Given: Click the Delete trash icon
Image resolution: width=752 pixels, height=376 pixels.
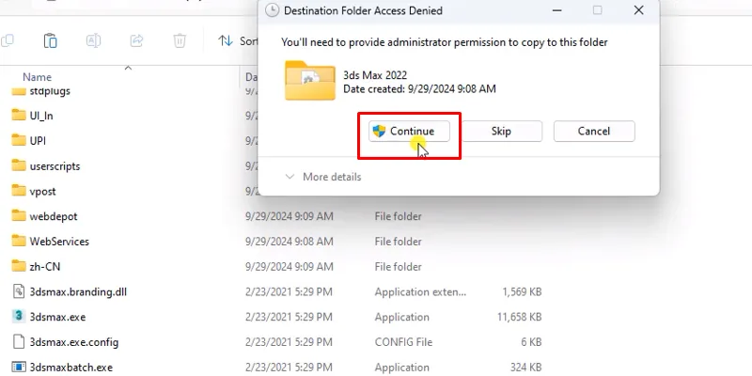Looking at the screenshot, I should [179, 40].
